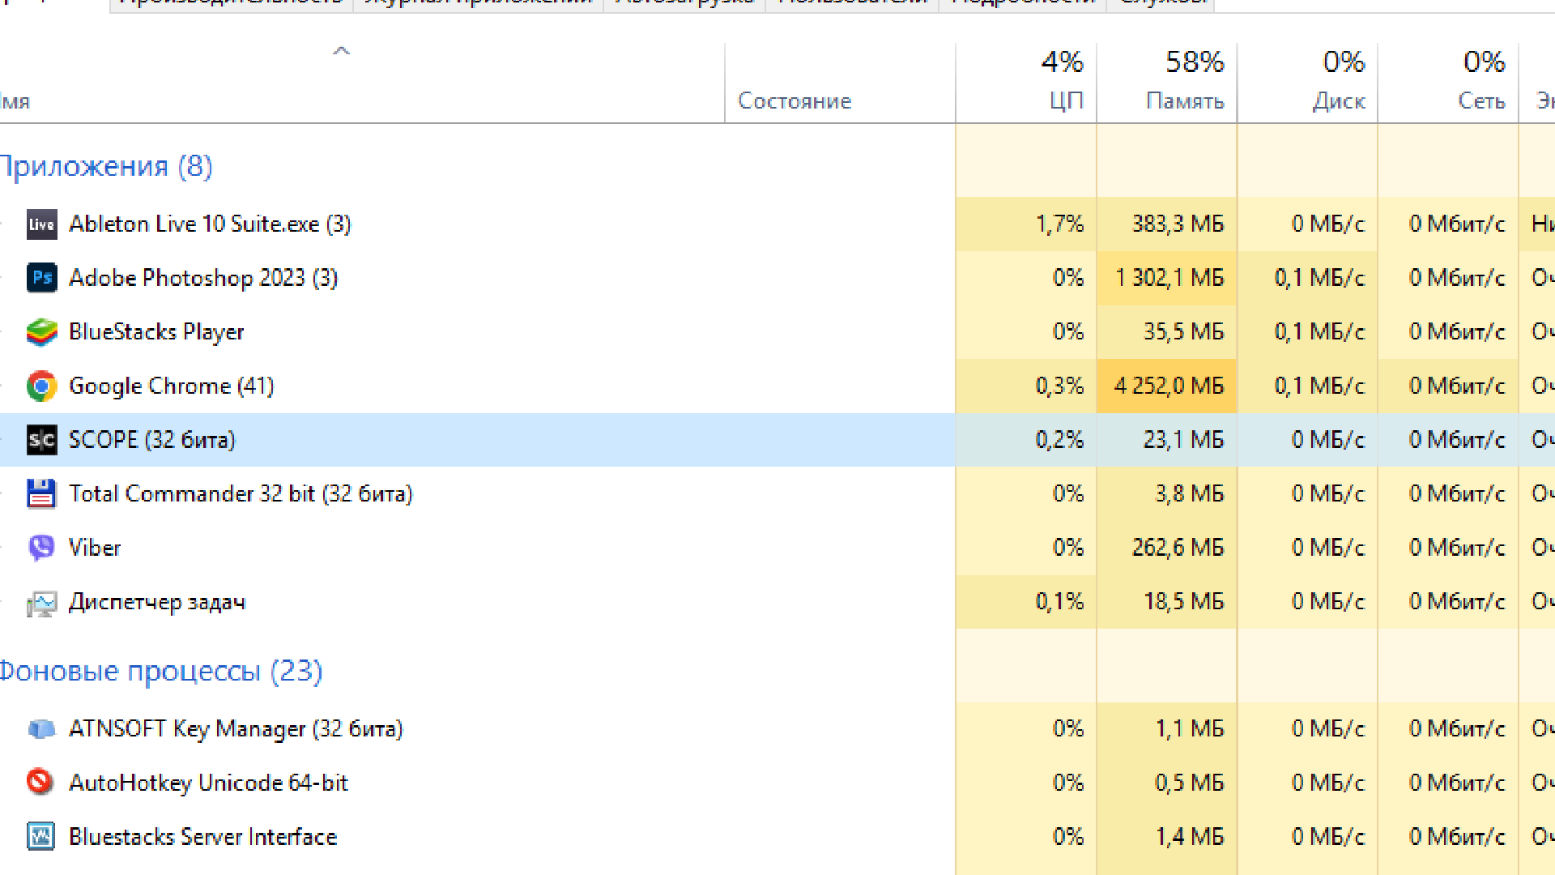Click Ableton network value 0 Мбит/с

tap(1457, 224)
